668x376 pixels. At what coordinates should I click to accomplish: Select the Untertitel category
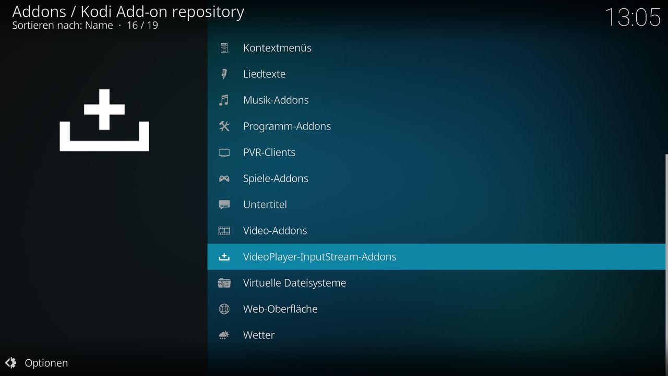[437, 205]
